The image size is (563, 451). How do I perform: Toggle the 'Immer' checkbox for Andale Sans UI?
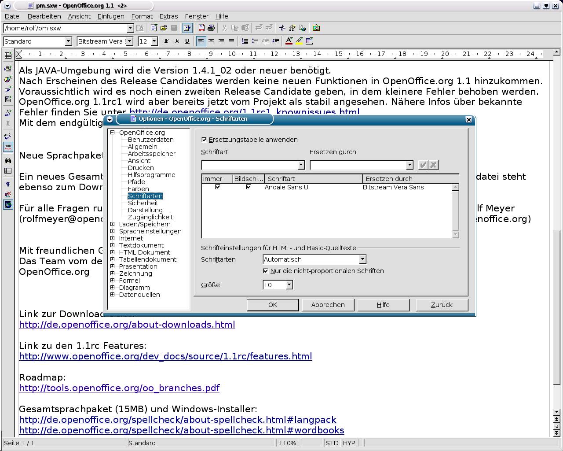[x=217, y=187]
